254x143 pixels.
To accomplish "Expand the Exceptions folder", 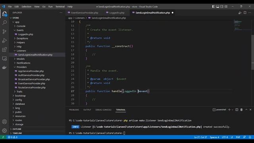I will click(22, 39).
